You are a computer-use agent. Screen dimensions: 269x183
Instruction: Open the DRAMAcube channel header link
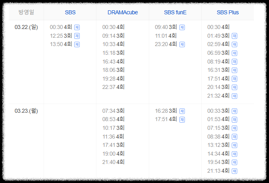(x=123, y=12)
